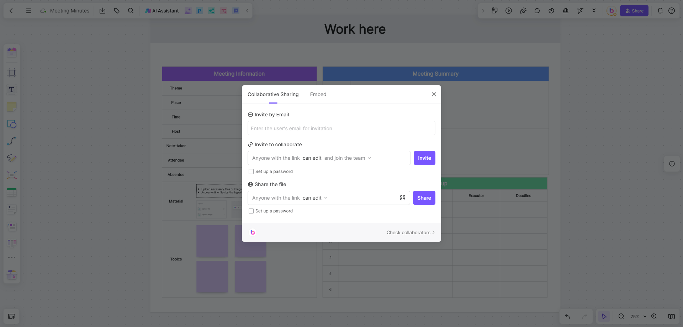This screenshot has width=683, height=327.
Task: Zoom in the canvas
Action: tap(654, 316)
